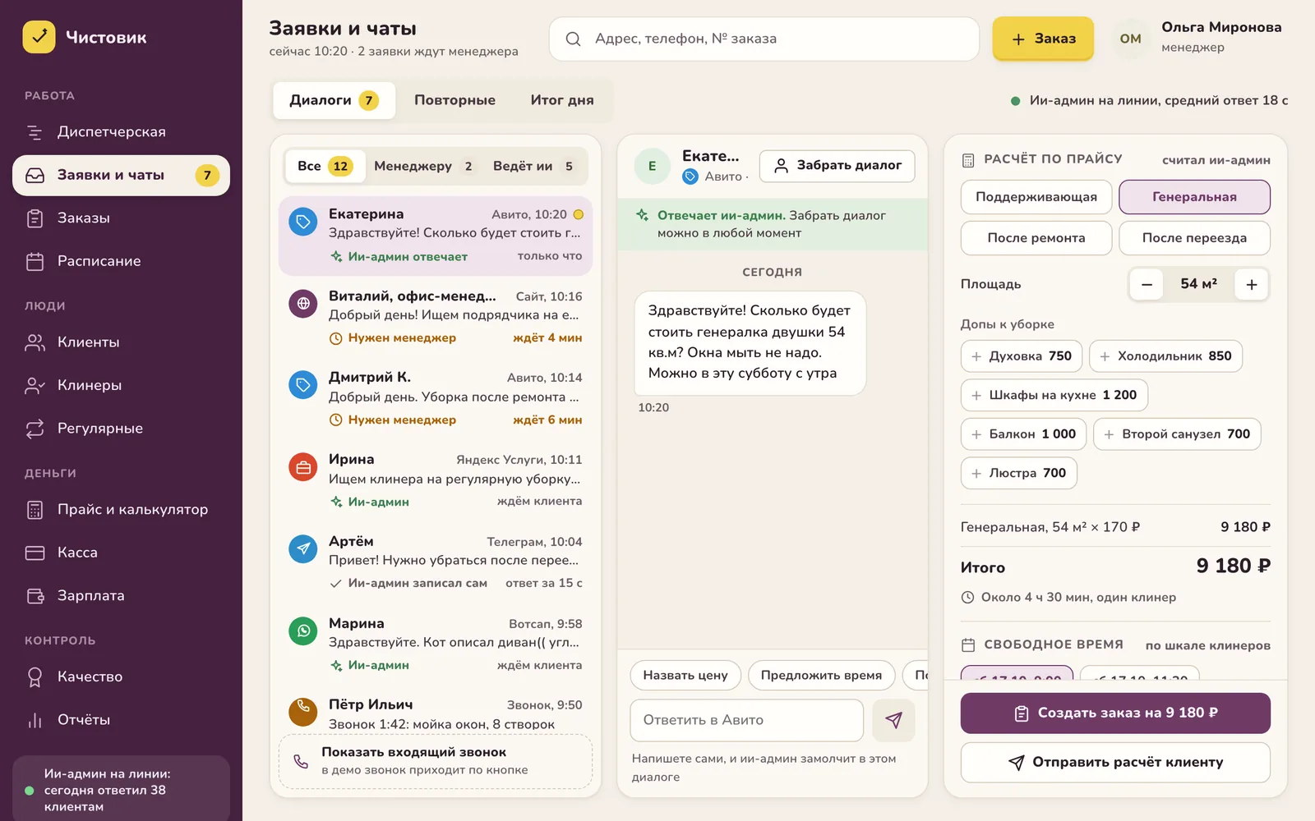
Task: Click the Чистовик logo checkmark icon
Action: click(x=39, y=37)
